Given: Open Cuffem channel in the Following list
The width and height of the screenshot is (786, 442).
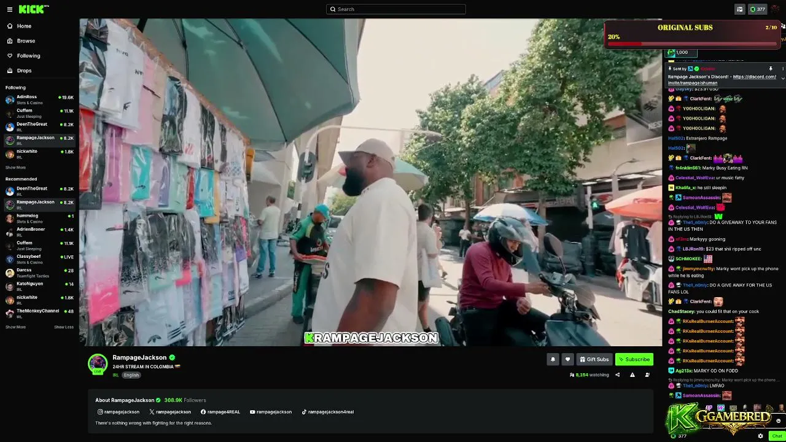Looking at the screenshot, I should (39, 113).
